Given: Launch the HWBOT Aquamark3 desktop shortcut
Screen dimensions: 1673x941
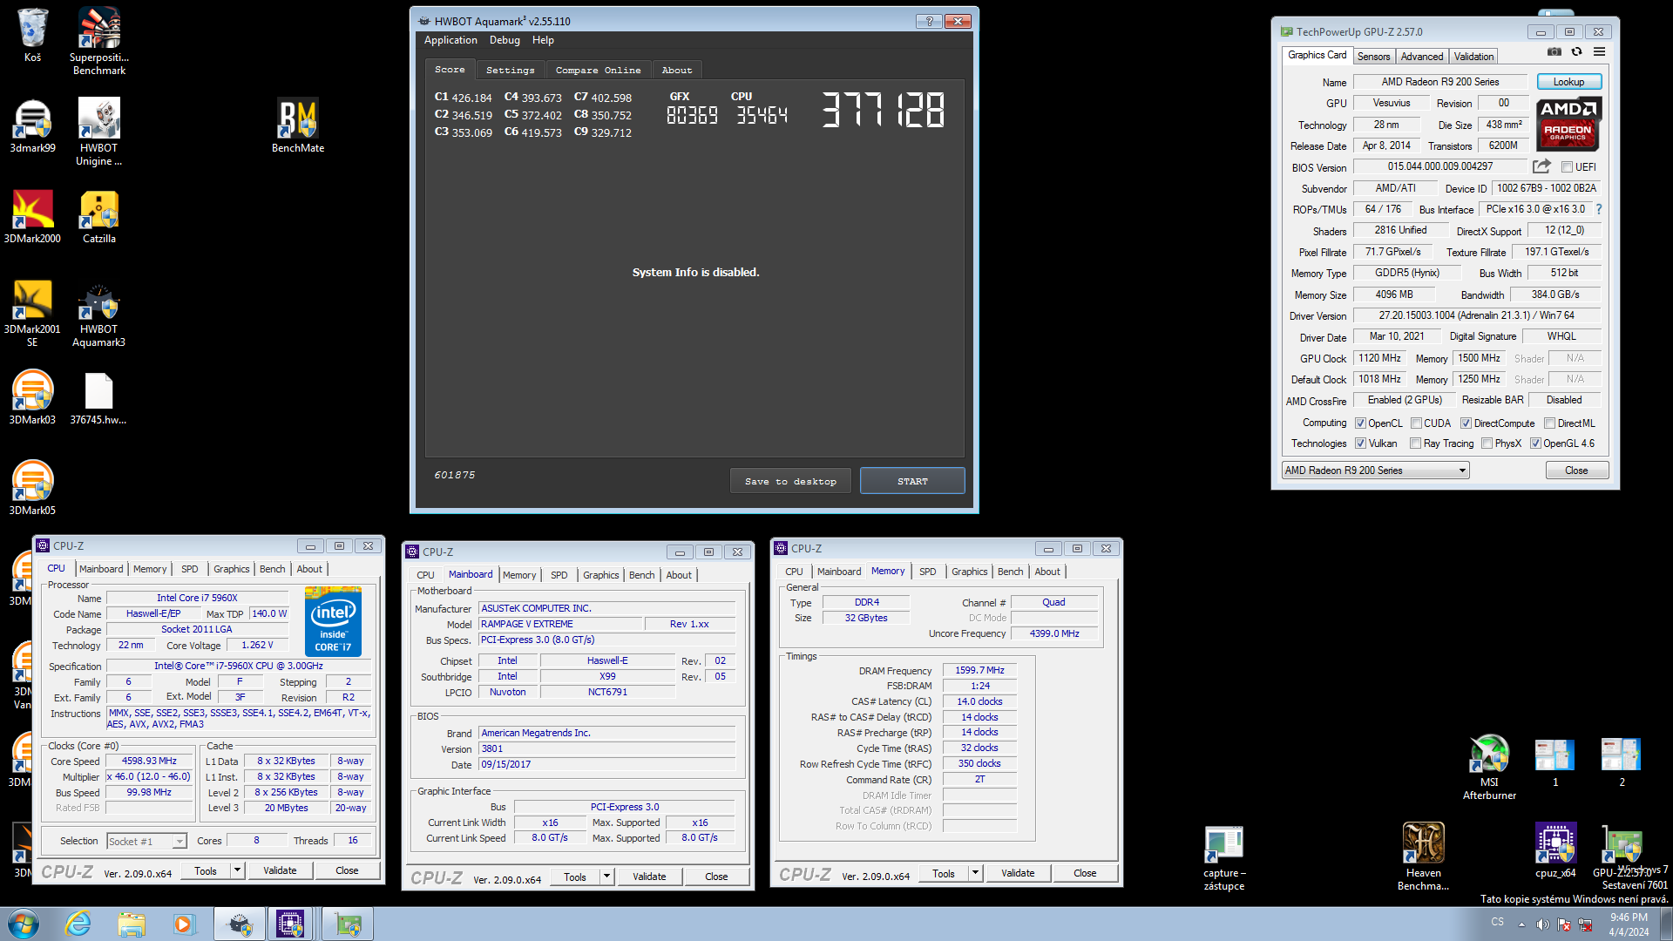Looking at the screenshot, I should pos(98,314).
